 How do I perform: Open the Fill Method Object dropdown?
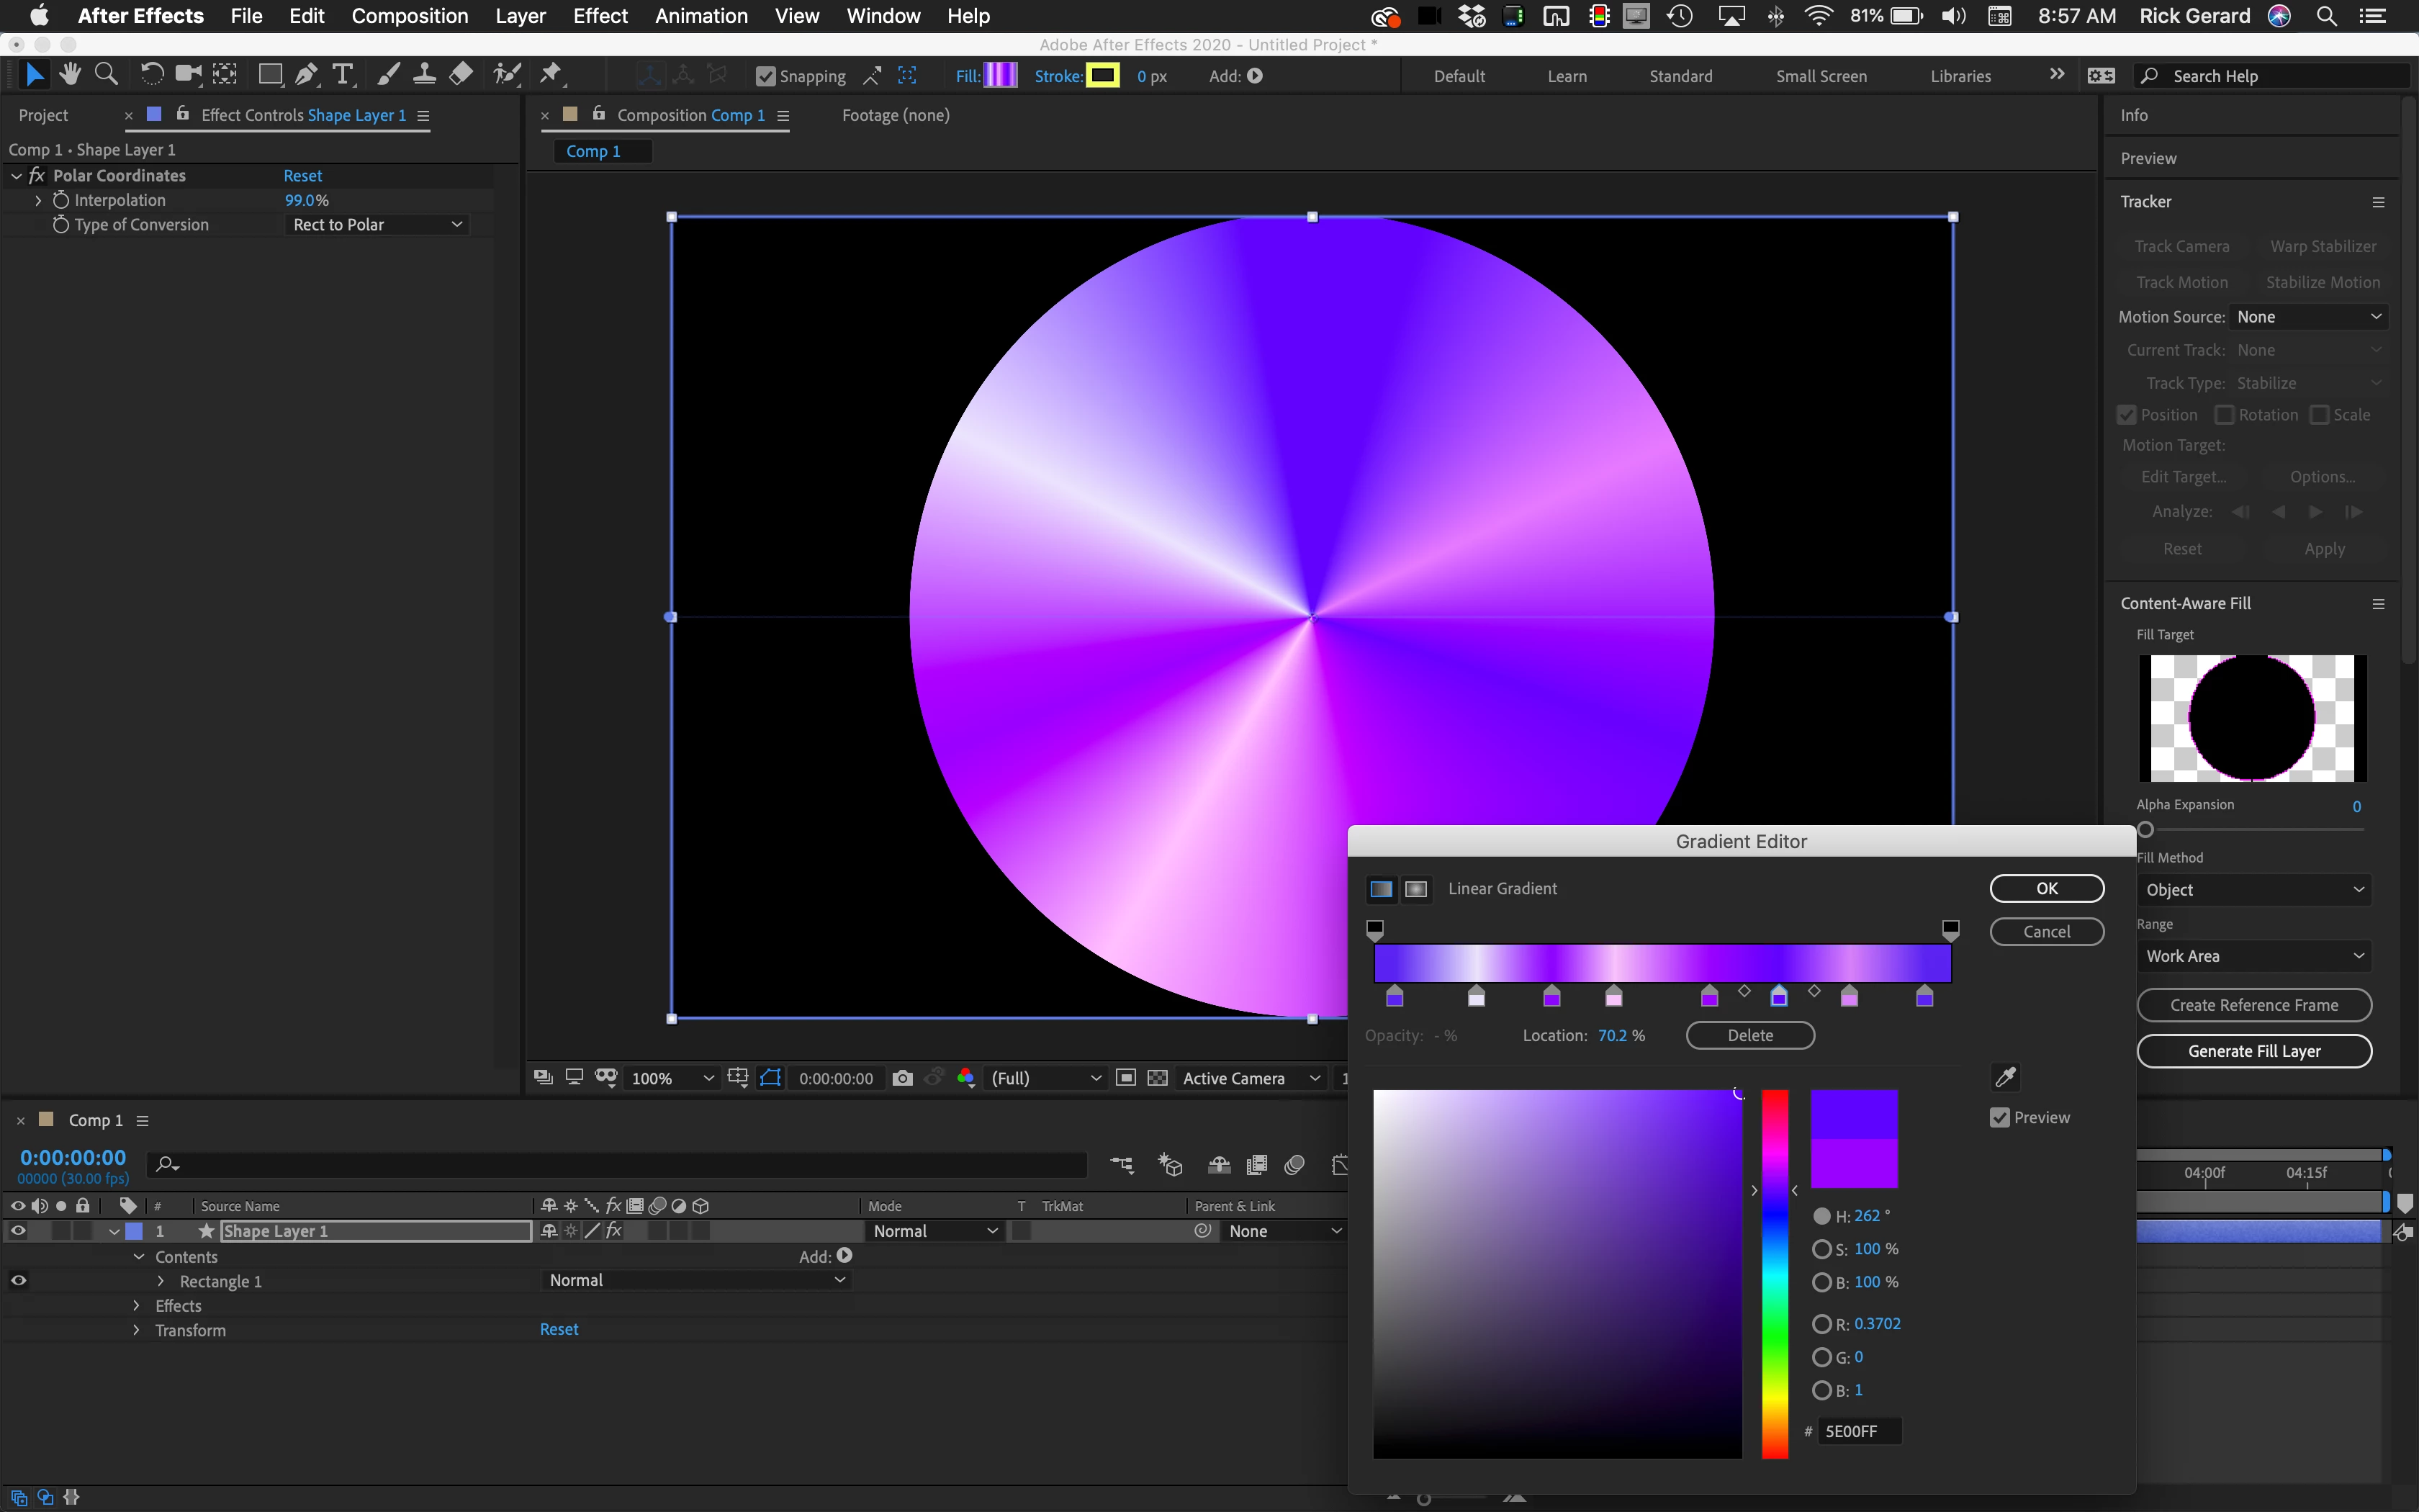(2253, 890)
